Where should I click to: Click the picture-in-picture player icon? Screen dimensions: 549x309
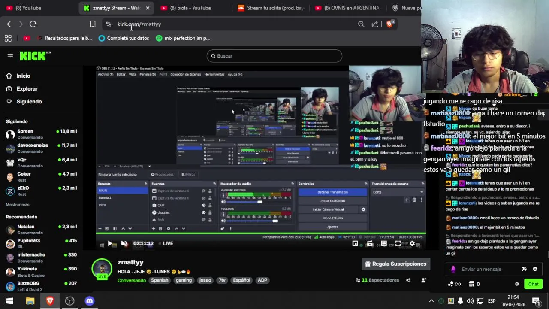coord(355,243)
